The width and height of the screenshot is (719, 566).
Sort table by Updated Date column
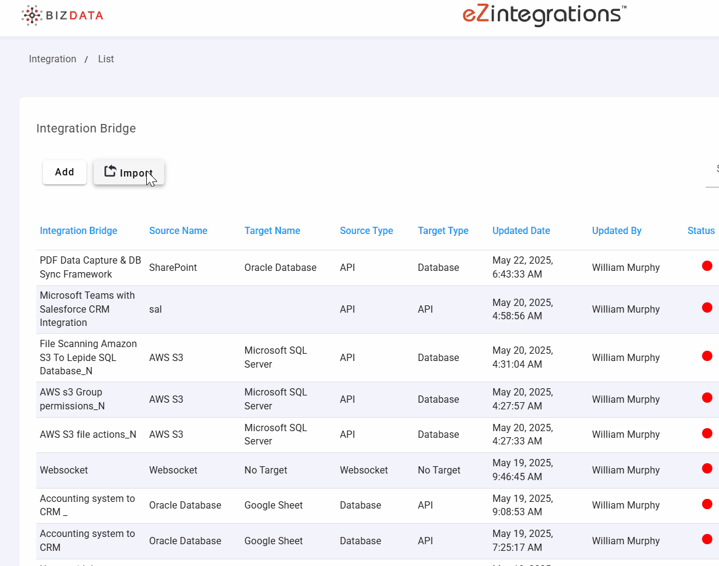click(x=521, y=231)
